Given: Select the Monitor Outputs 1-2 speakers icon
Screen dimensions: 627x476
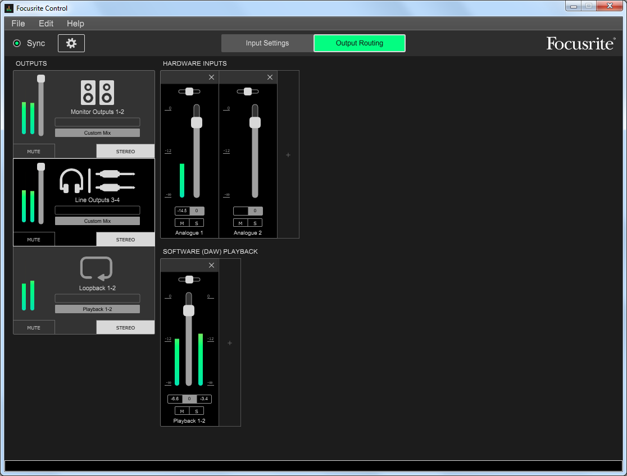Looking at the screenshot, I should 97,93.
